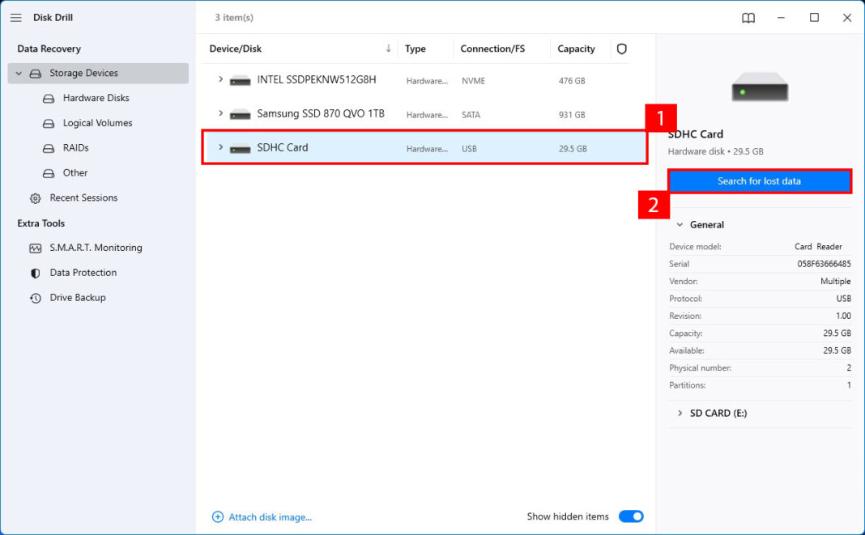The height and width of the screenshot is (535, 865).
Task: Disable Show hidden items
Action: [631, 516]
